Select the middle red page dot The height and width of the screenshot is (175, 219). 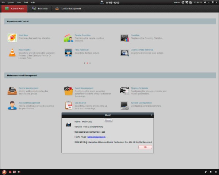(87, 63)
